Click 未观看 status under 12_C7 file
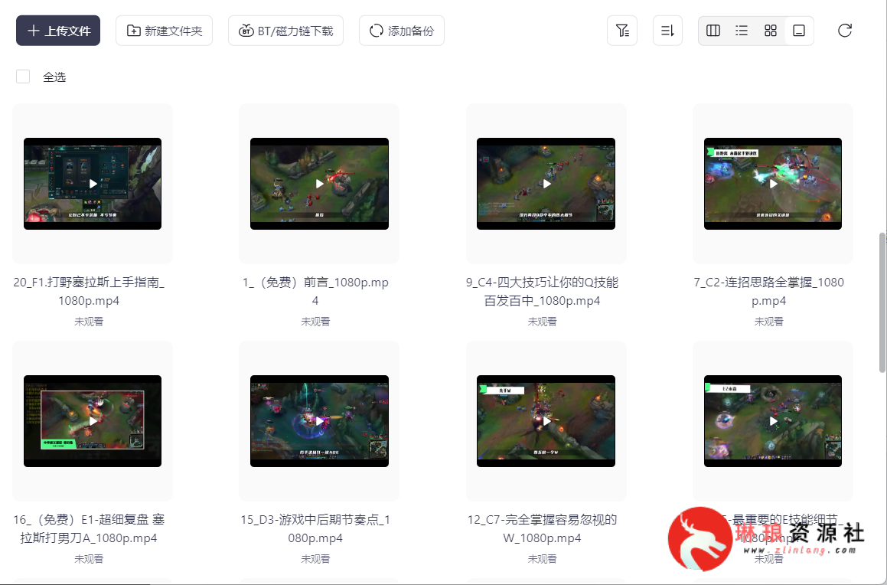887x585 pixels. pyautogui.click(x=542, y=559)
